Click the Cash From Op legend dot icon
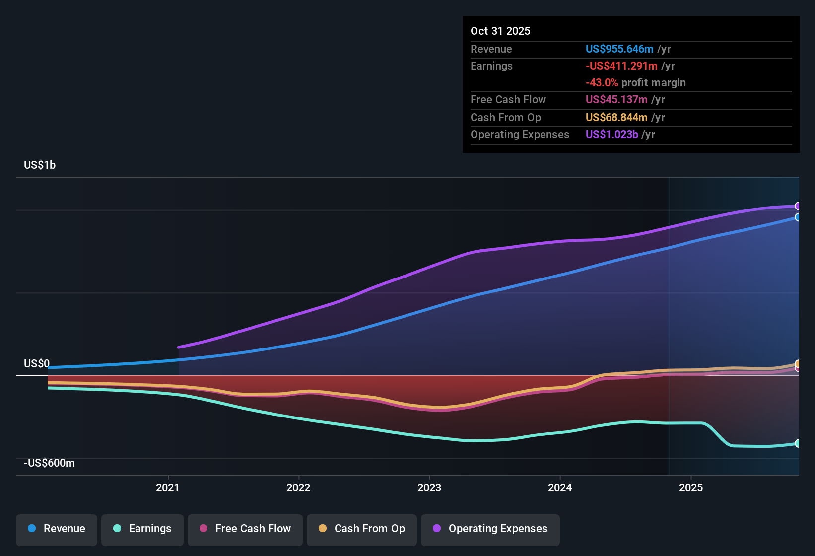815x556 pixels. (323, 529)
